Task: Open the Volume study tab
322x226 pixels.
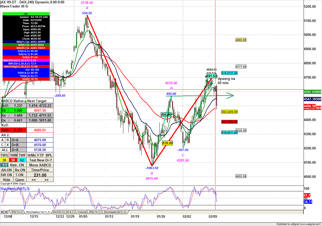Action: pyautogui.click(x=81, y=212)
